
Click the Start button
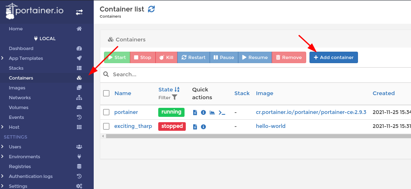coord(117,57)
